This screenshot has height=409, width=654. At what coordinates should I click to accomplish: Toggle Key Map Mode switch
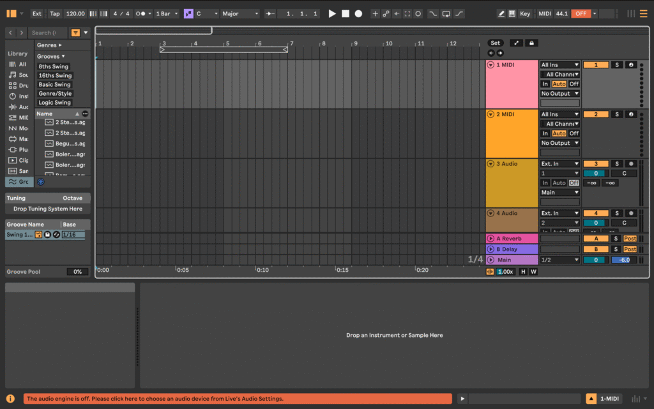click(525, 14)
